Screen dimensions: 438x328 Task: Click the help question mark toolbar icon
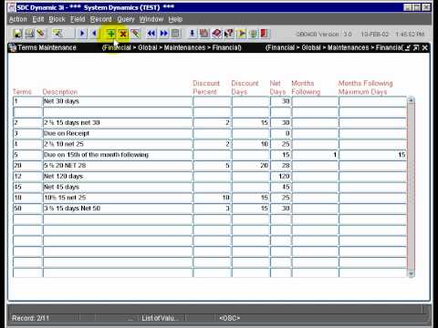[229, 33]
